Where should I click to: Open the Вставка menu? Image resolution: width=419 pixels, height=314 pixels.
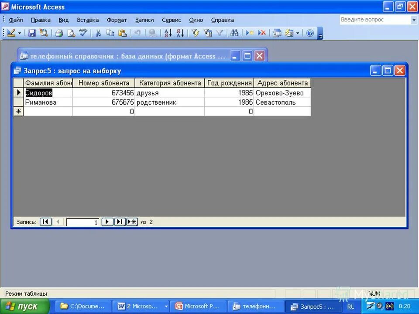[x=88, y=20]
